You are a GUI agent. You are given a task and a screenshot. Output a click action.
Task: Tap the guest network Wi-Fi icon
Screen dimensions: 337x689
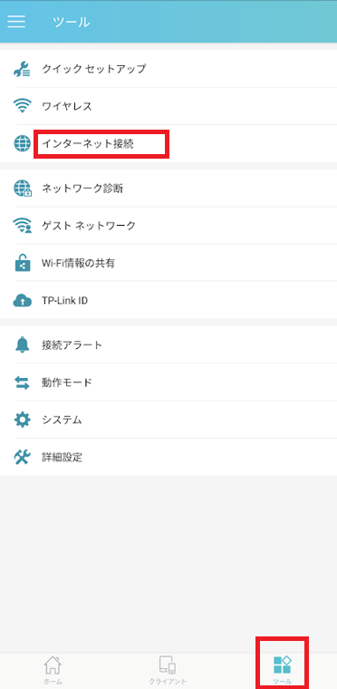(22, 226)
